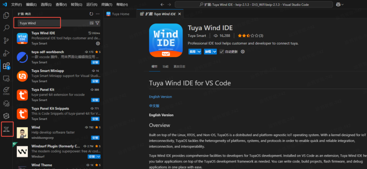
Task: Click the tuya-sdf-workbench extension icon
Action: click(x=22, y=57)
